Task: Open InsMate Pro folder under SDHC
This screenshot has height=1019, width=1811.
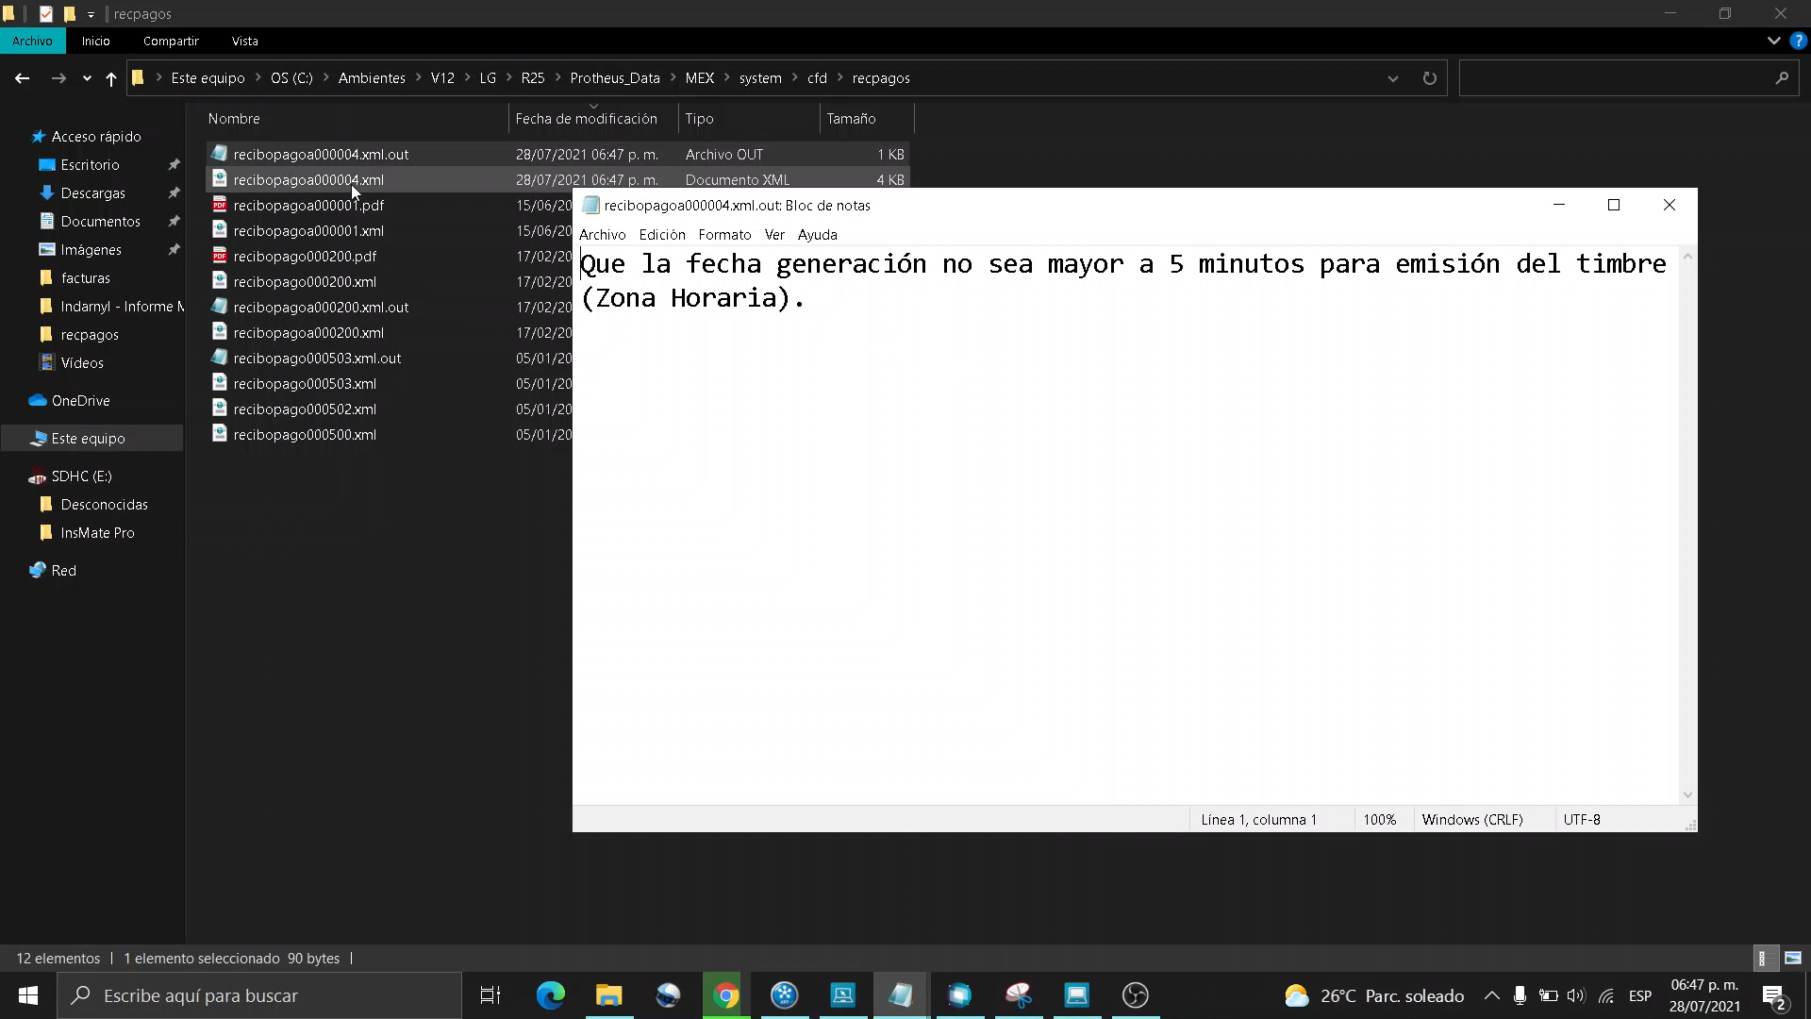Action: coord(97,533)
